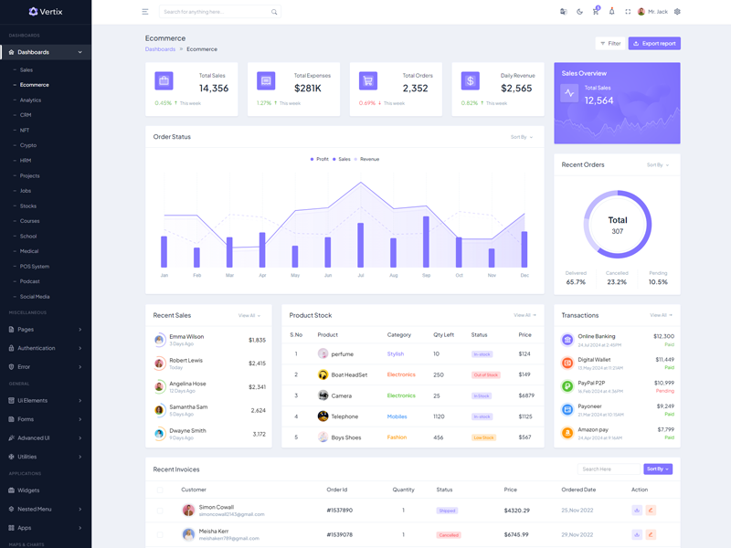731x548 pixels.
Task: Select Simon Cowall invoice row checkbox
Action: [x=160, y=511]
